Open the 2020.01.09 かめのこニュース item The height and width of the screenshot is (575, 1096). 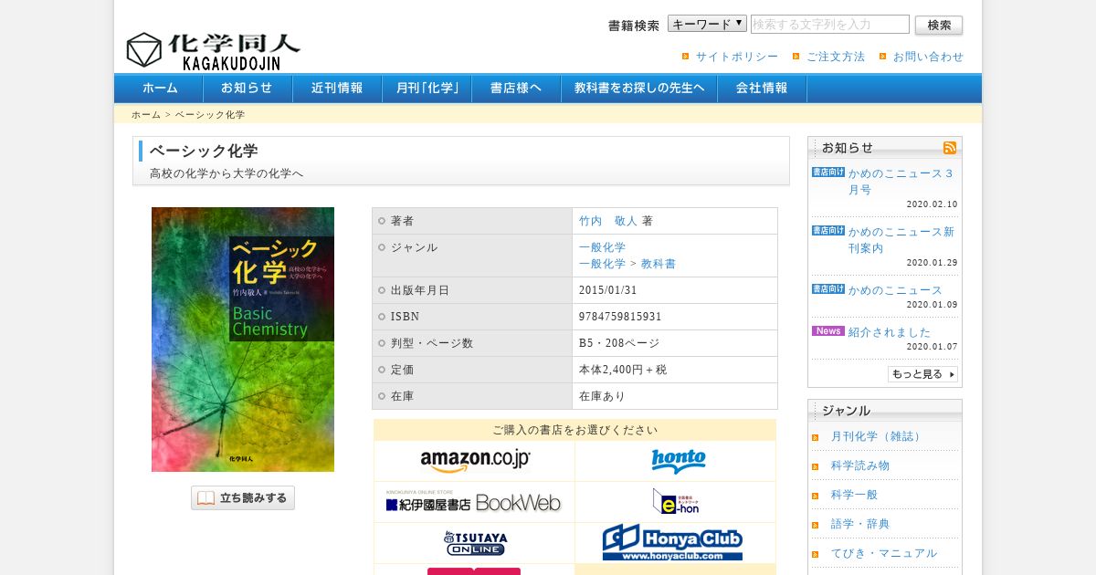click(x=895, y=290)
